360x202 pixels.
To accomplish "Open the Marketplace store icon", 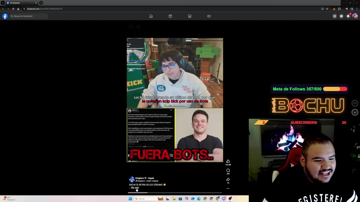I will click(190, 16).
